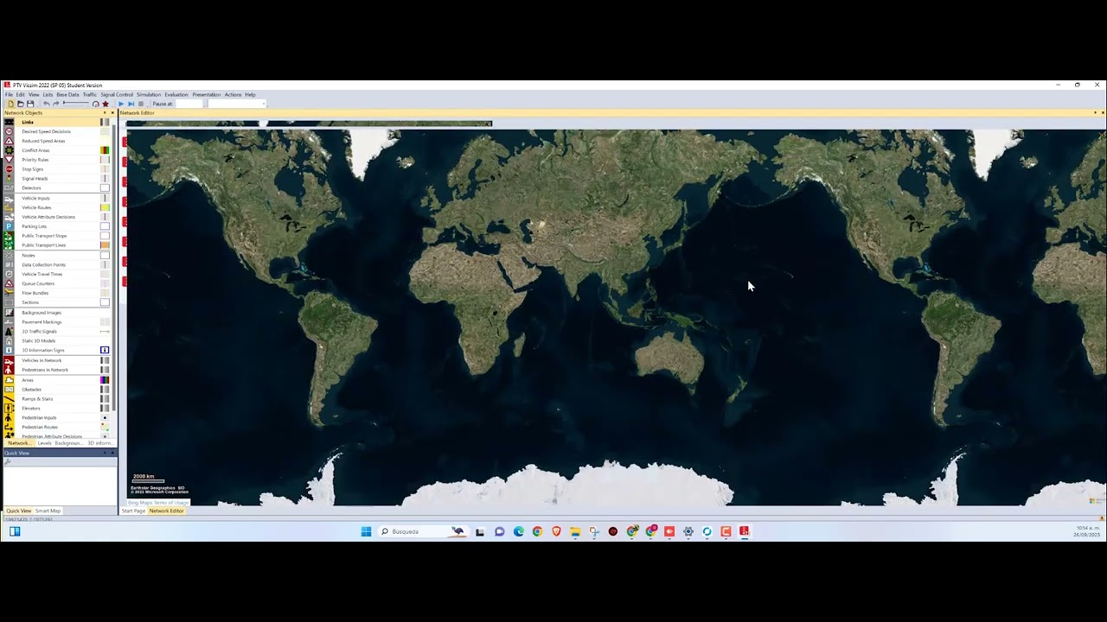Create a new network file
The image size is (1107, 622).
click(10, 104)
